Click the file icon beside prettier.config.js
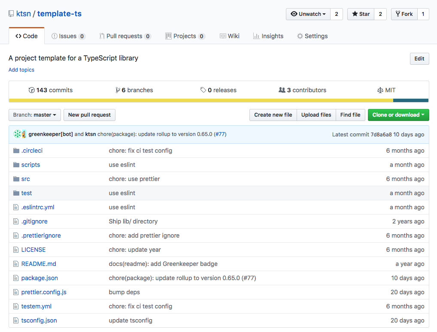Image resolution: width=437 pixels, height=332 pixels. [x=16, y=292]
